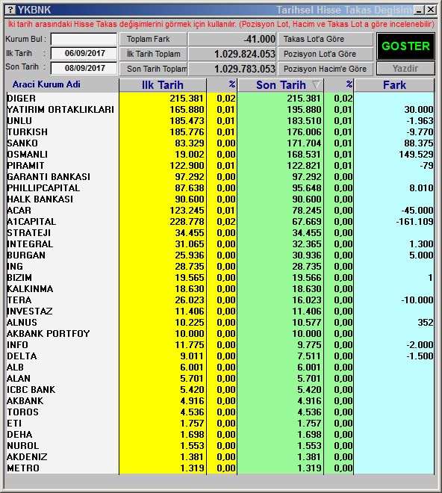This screenshot has height=493, width=442.
Task: Select Takas Lot'a Göre option
Action: [x=326, y=39]
